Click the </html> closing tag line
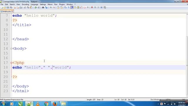 click(21, 91)
